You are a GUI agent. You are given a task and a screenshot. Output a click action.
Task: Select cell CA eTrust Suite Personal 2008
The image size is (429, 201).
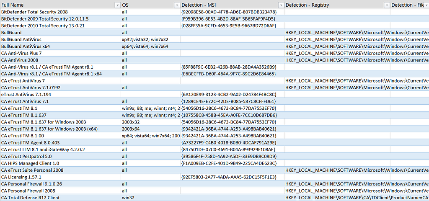(x=60, y=170)
